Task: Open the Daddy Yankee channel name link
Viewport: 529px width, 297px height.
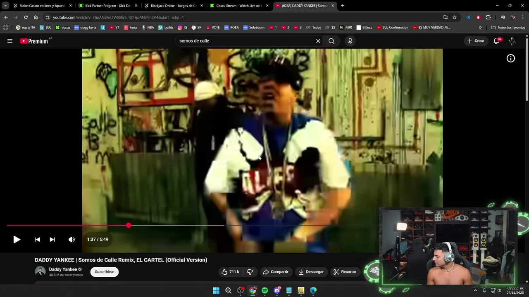Action: [63, 269]
